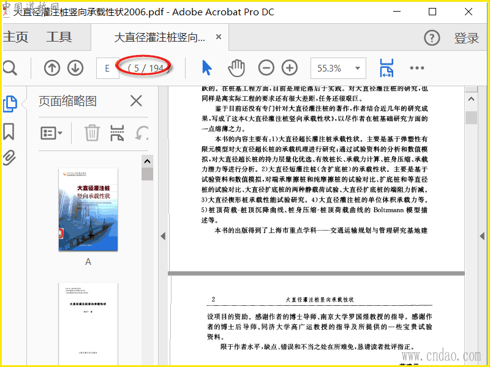490x367 pixels.
Task: Toggle the page thumbnails sidebar icon
Action: [10, 104]
